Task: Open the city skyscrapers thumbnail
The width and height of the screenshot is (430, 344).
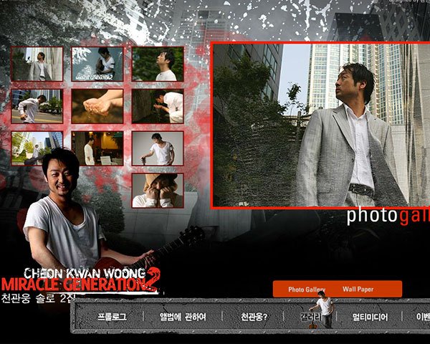Action: pyautogui.click(x=37, y=148)
